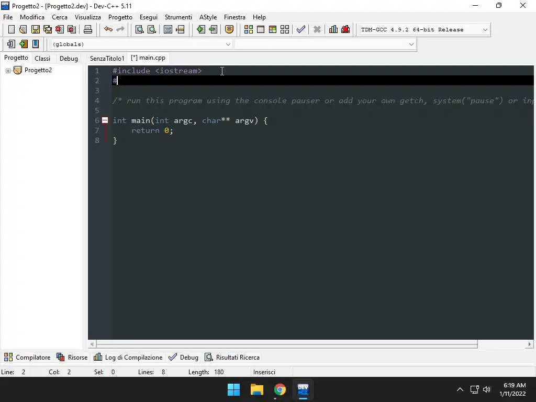Screen dimensions: 536x402
Task: Click the Save floppy disk icon
Action: click(x=35, y=29)
